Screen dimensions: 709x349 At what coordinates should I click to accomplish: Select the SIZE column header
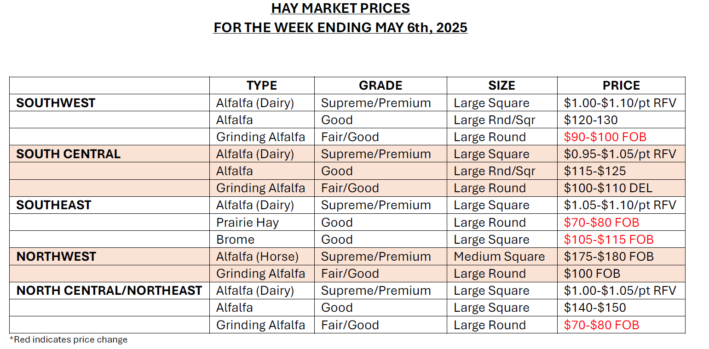501,86
